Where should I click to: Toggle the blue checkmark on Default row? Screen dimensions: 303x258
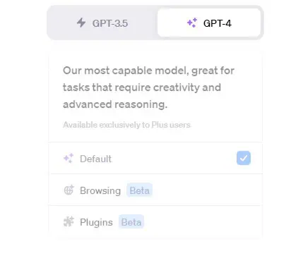point(244,158)
